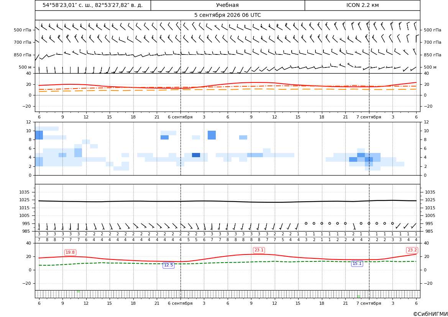Click the 6 сентября label on upper time axis
Screen dimensions: 448x317
pyautogui.click(x=180, y=117)
